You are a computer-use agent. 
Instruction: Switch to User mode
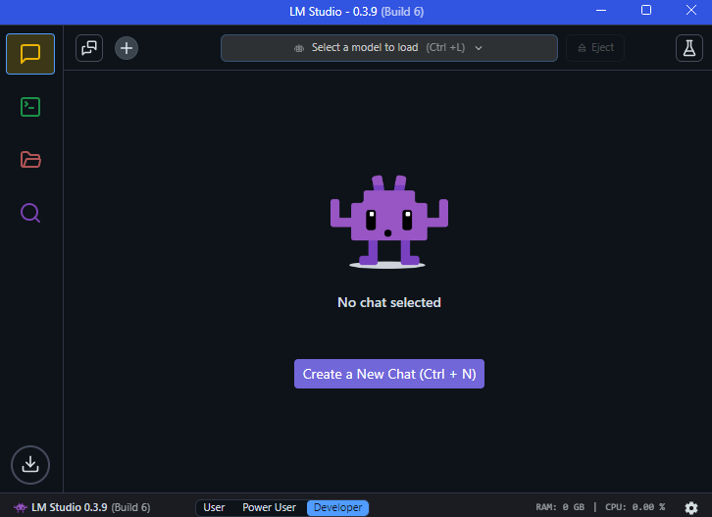214,507
